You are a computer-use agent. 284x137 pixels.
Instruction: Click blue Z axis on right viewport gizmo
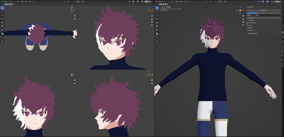coord(240,8)
